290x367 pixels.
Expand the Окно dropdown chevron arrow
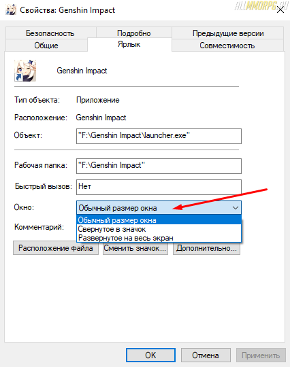pos(235,207)
